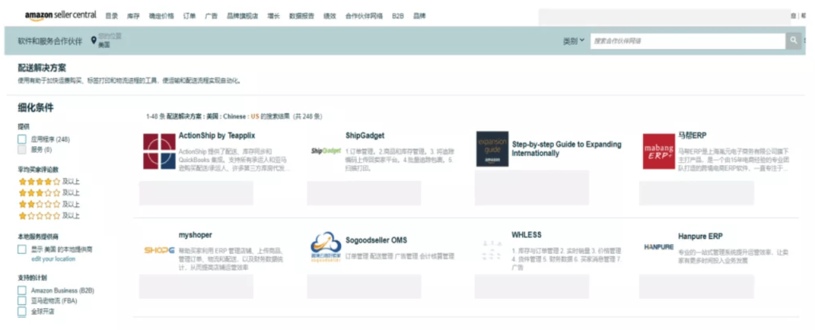Check 亚马逊物流 (FBA) filter
The image size is (815, 330).
pyautogui.click(x=22, y=301)
